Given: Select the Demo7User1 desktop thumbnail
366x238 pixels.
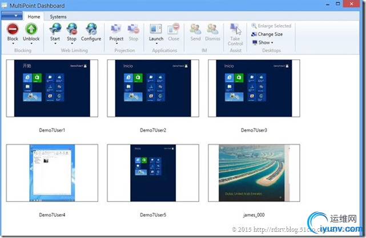Looking at the screenshot, I should pos(52,88).
